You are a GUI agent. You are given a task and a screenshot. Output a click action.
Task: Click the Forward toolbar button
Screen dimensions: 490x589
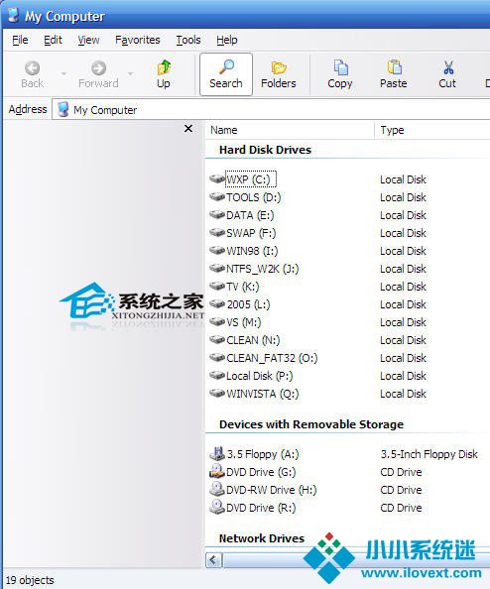pyautogui.click(x=98, y=74)
